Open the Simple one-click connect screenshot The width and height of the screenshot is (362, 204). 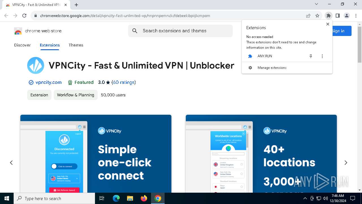tap(96, 154)
